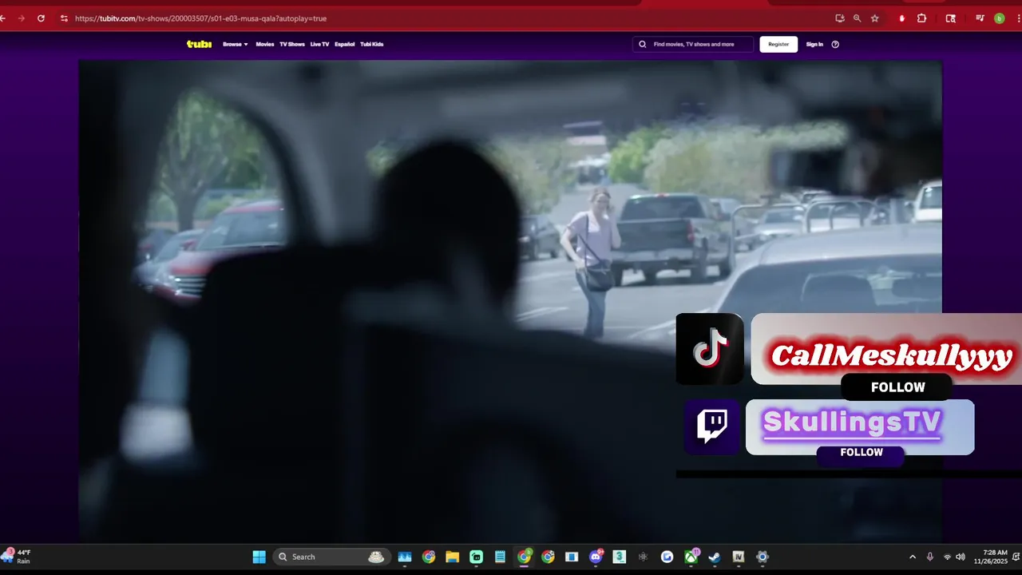Go forward with the browser forward arrow
Image resolution: width=1022 pixels, height=575 pixels.
click(x=21, y=18)
